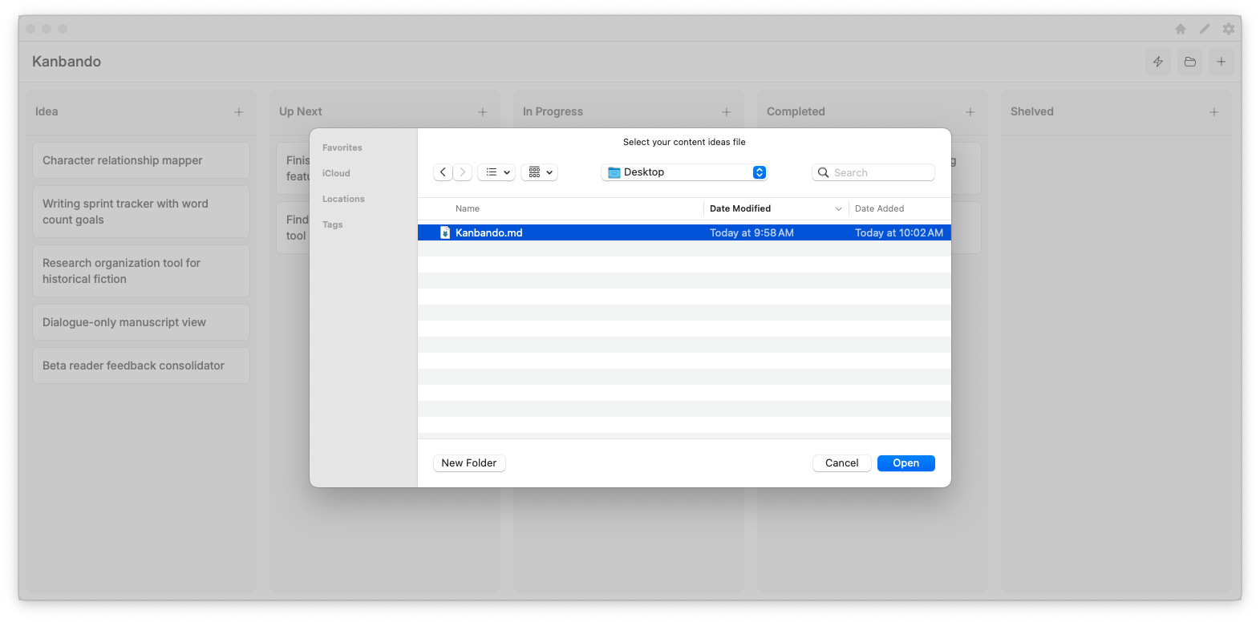Image resolution: width=1260 pixels, height=622 pixels.
Task: Click the folder icon in Kanbando header
Action: pyautogui.click(x=1190, y=62)
